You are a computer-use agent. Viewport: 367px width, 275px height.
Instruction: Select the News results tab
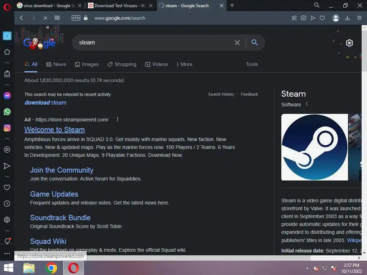pyautogui.click(x=56, y=64)
